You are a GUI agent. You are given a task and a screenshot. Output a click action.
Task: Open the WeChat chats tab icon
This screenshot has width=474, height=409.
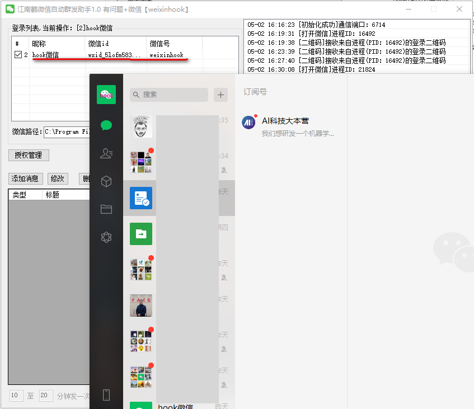tap(106, 125)
